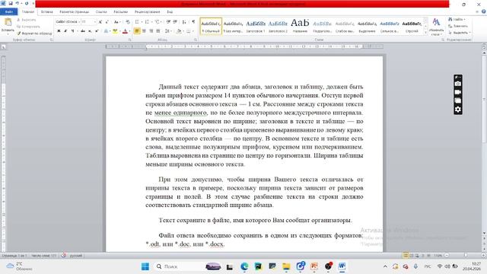Screen dimensions: 487x274
Task: Click the multilevel list button
Action: [158, 22]
